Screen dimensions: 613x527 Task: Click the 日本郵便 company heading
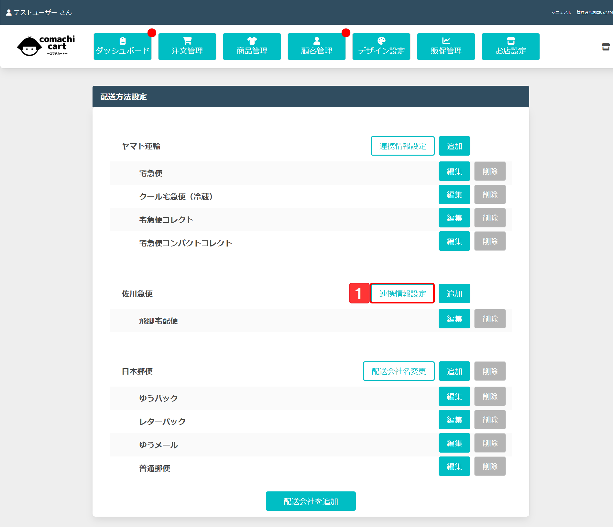click(x=137, y=371)
